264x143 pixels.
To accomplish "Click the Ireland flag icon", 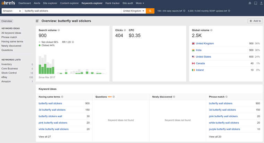I will coord(193,70).
